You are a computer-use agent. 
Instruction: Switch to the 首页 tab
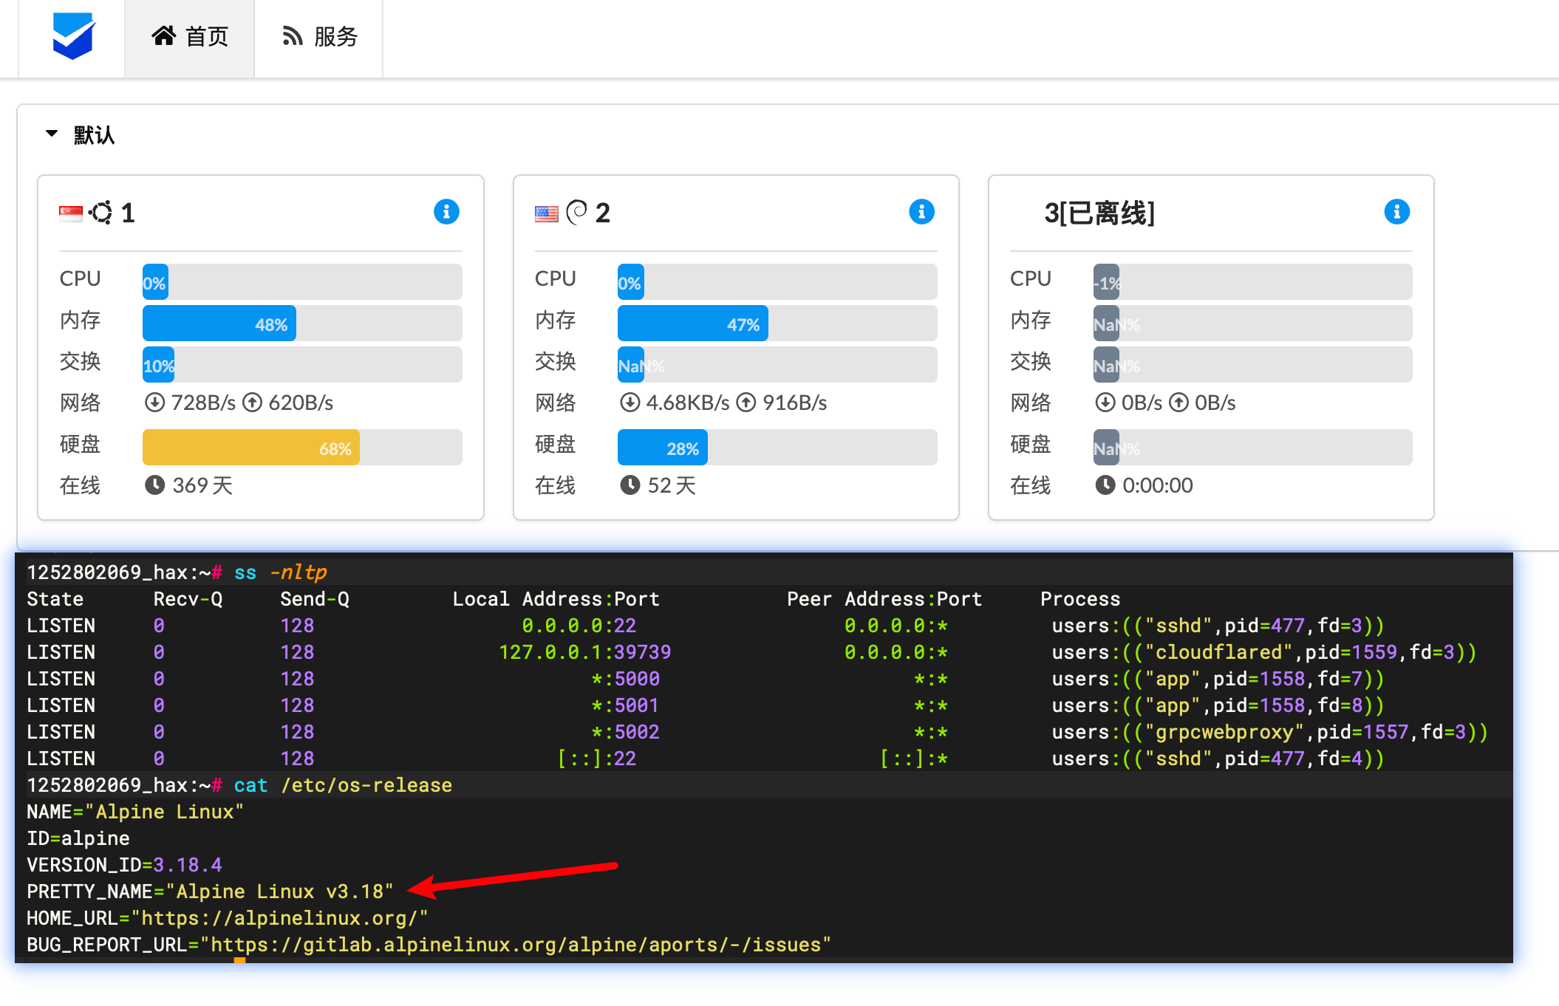point(190,36)
